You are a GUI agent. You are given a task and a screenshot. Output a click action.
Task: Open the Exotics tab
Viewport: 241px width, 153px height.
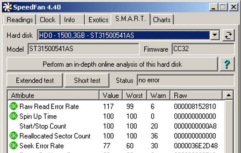tap(98, 20)
